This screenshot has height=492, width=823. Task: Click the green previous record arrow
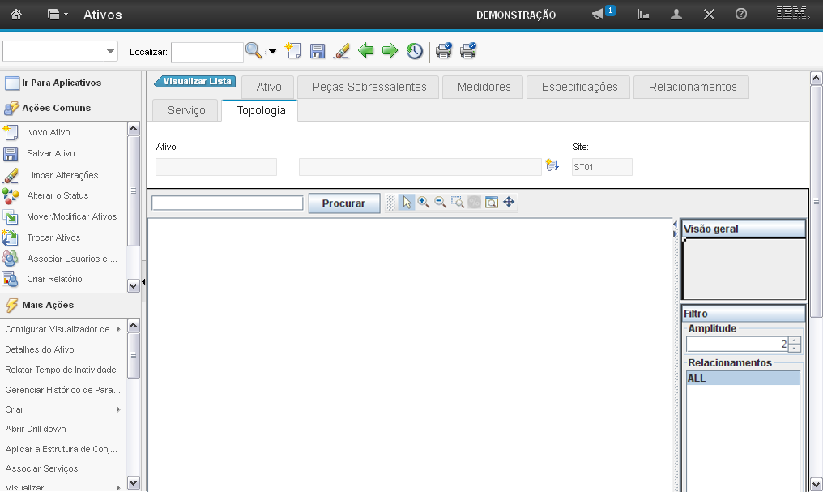pyautogui.click(x=366, y=51)
